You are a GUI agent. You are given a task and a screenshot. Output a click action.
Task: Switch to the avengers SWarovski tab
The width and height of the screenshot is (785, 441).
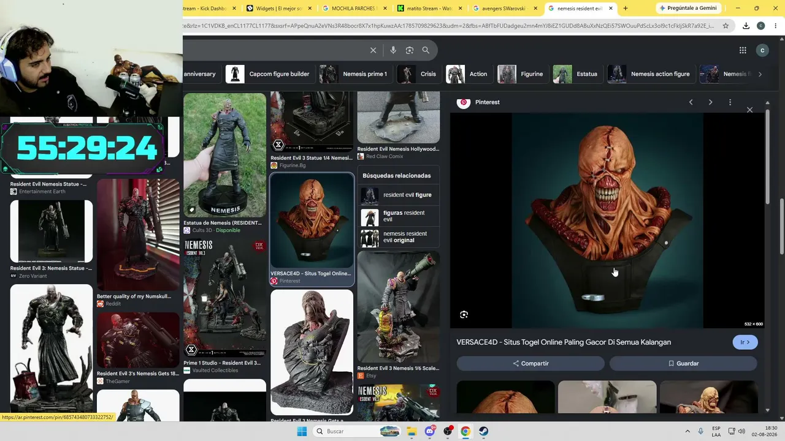pos(505,9)
